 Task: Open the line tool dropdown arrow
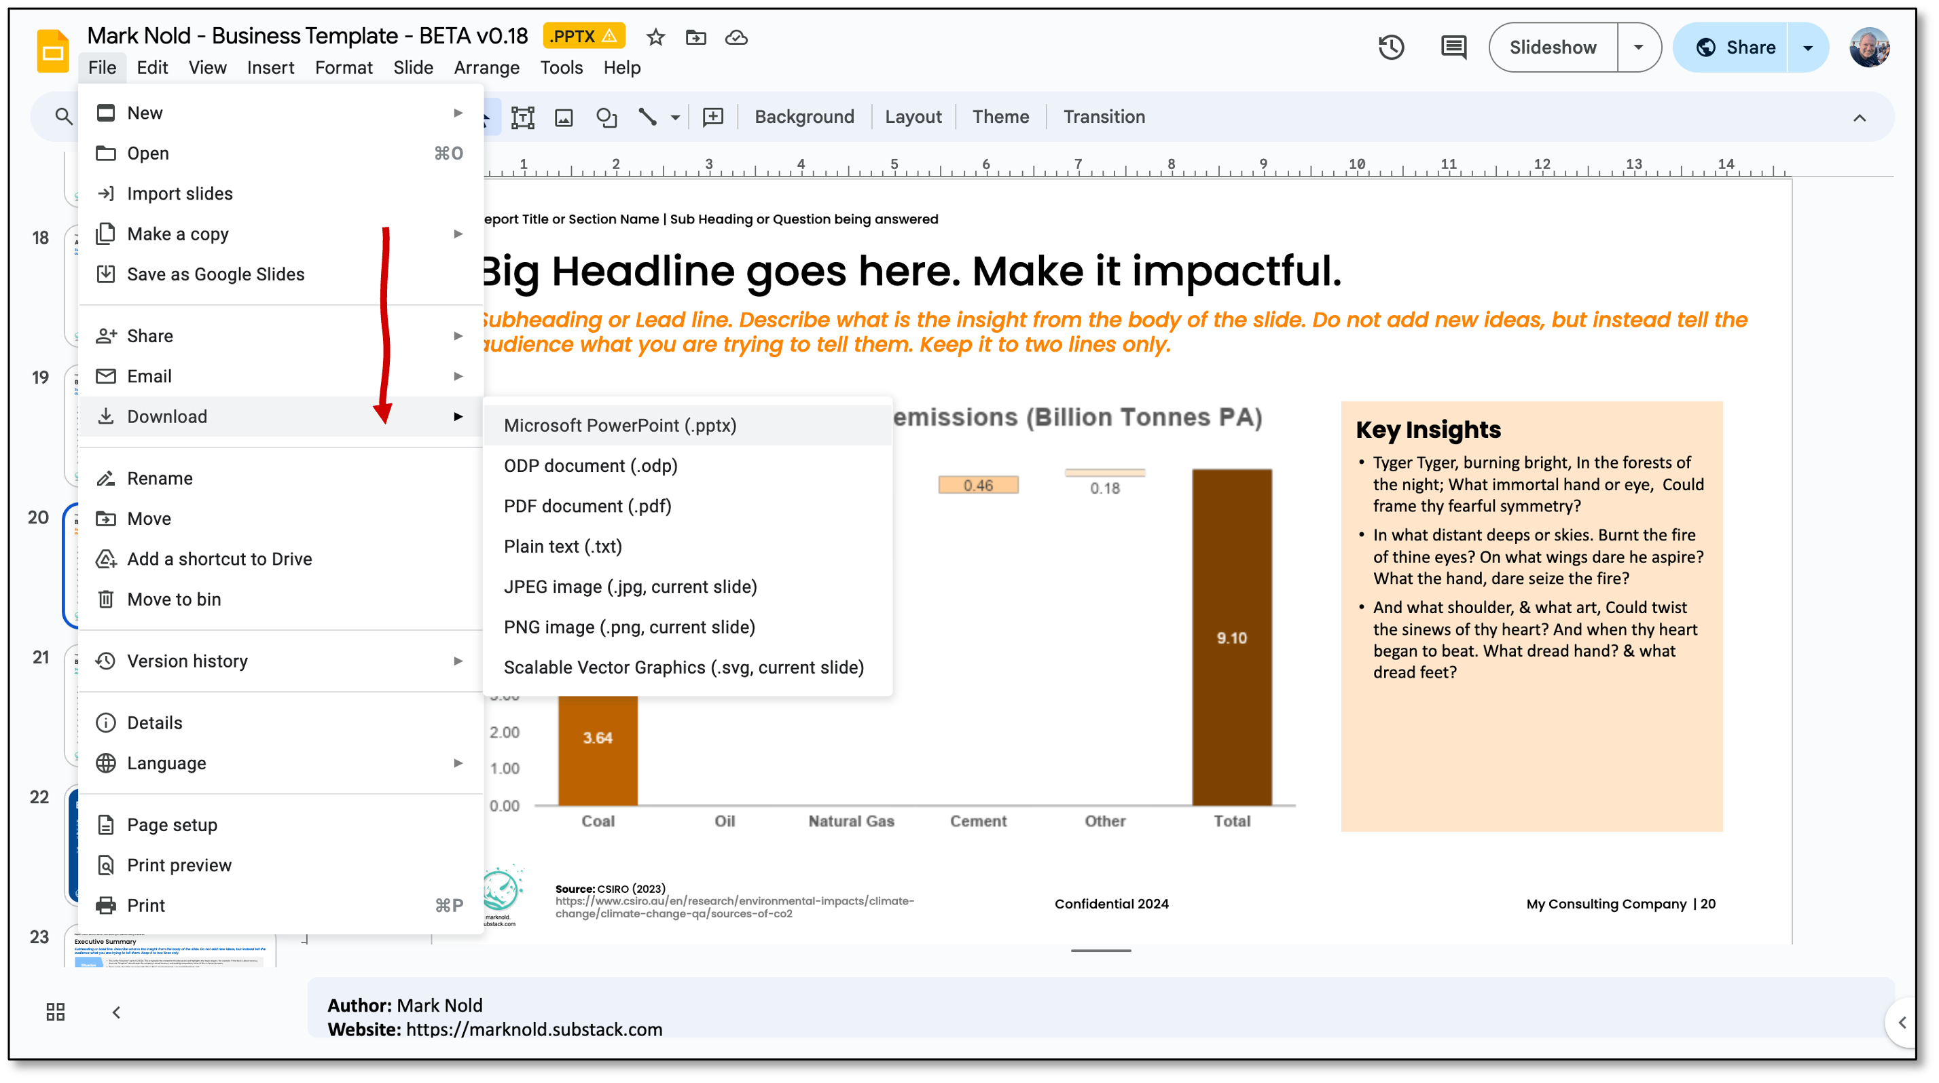[675, 117]
